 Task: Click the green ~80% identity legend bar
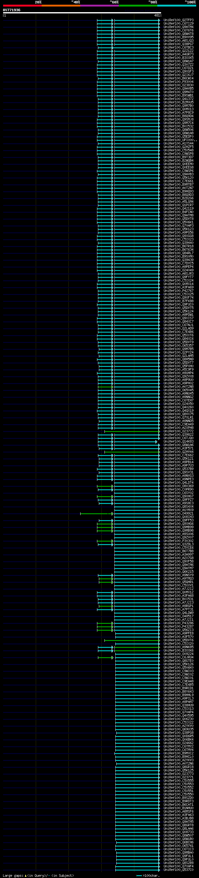(x=138, y=6)
